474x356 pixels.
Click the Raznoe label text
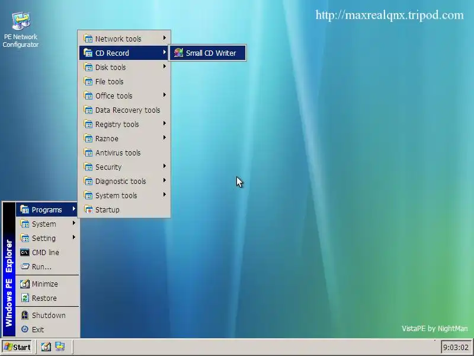[107, 139]
